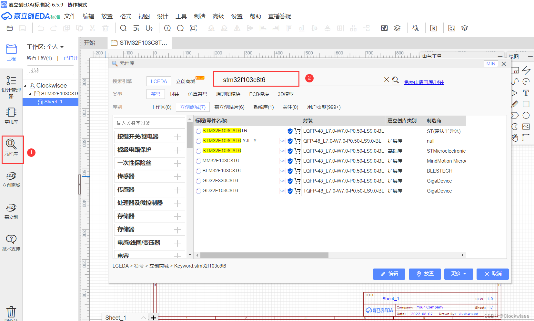Click the fit to window toolbar icon

click(x=193, y=28)
